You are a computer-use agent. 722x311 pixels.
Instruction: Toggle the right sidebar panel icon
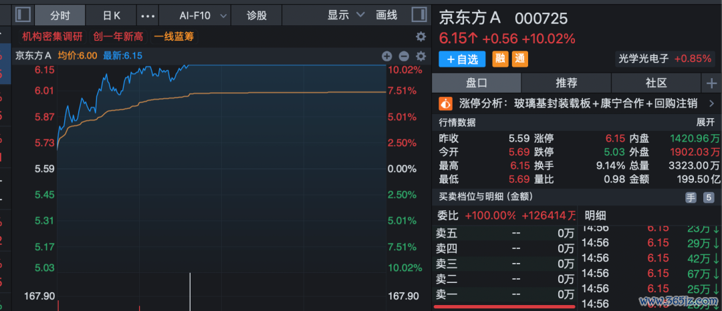click(419, 15)
